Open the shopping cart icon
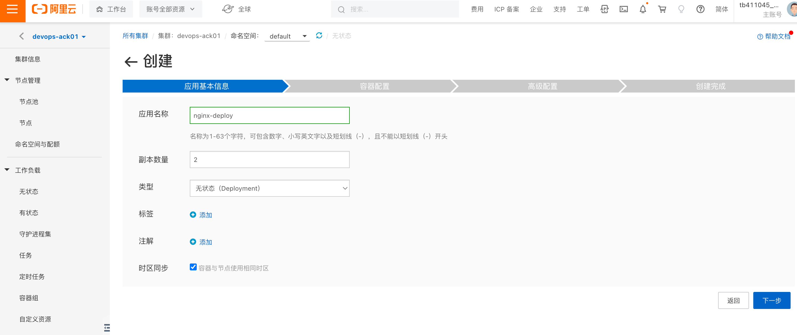797x335 pixels. 662,9
